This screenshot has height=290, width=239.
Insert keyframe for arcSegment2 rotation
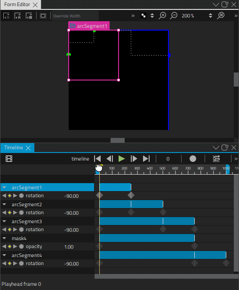tap(9, 212)
